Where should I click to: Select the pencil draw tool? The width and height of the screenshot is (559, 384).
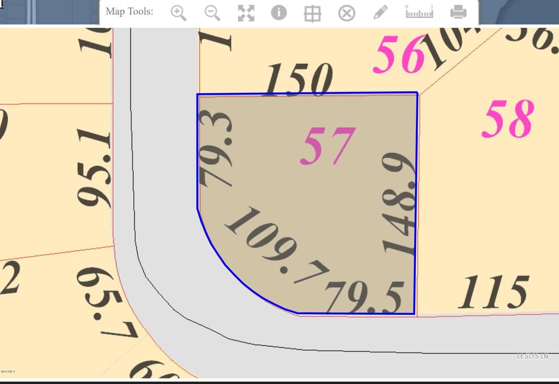tap(381, 12)
